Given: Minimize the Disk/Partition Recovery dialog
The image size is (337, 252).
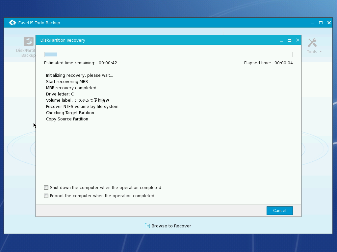Looking at the screenshot, I should tap(281, 40).
